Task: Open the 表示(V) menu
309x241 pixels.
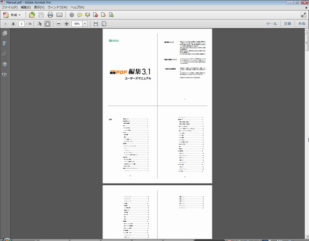Action: [39, 7]
